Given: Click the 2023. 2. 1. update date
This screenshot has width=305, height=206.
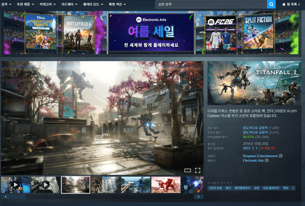Looking at the screenshot, I should 250,148.
